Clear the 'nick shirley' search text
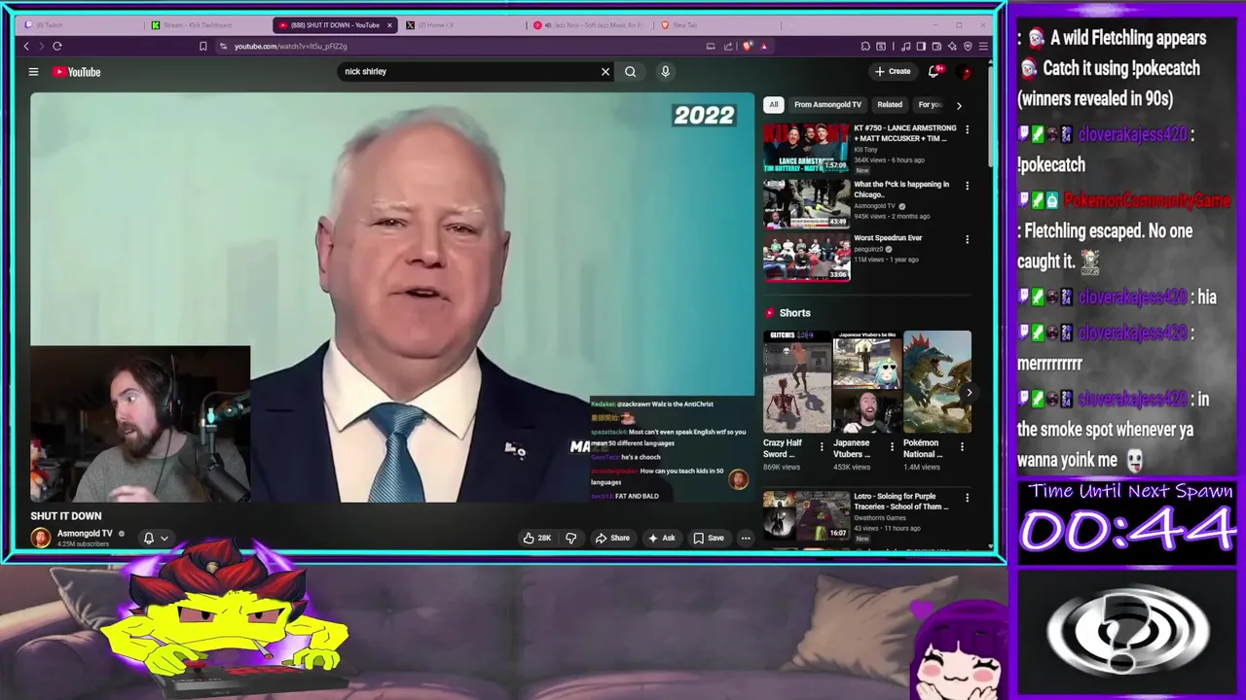This screenshot has width=1246, height=700. (605, 71)
